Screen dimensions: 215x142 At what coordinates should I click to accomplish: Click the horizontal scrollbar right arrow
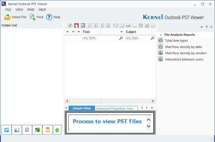click(x=153, y=101)
